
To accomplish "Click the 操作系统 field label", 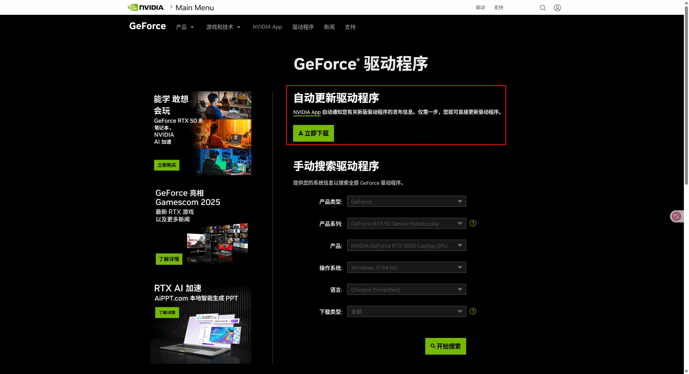I will click(331, 268).
